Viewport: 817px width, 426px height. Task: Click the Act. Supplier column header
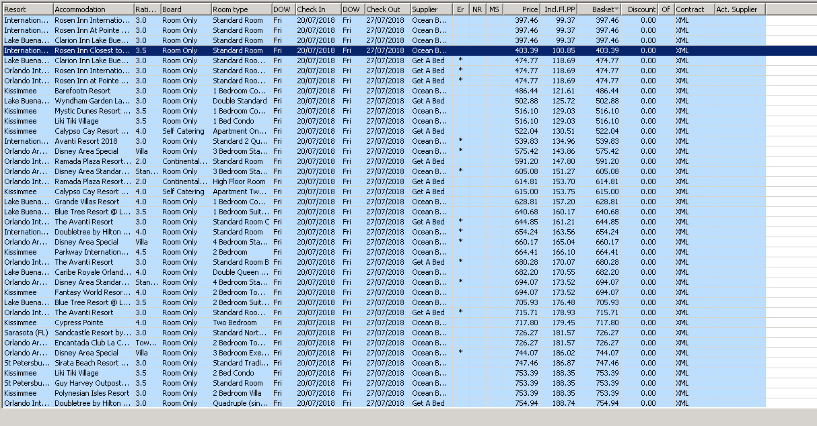coord(740,9)
